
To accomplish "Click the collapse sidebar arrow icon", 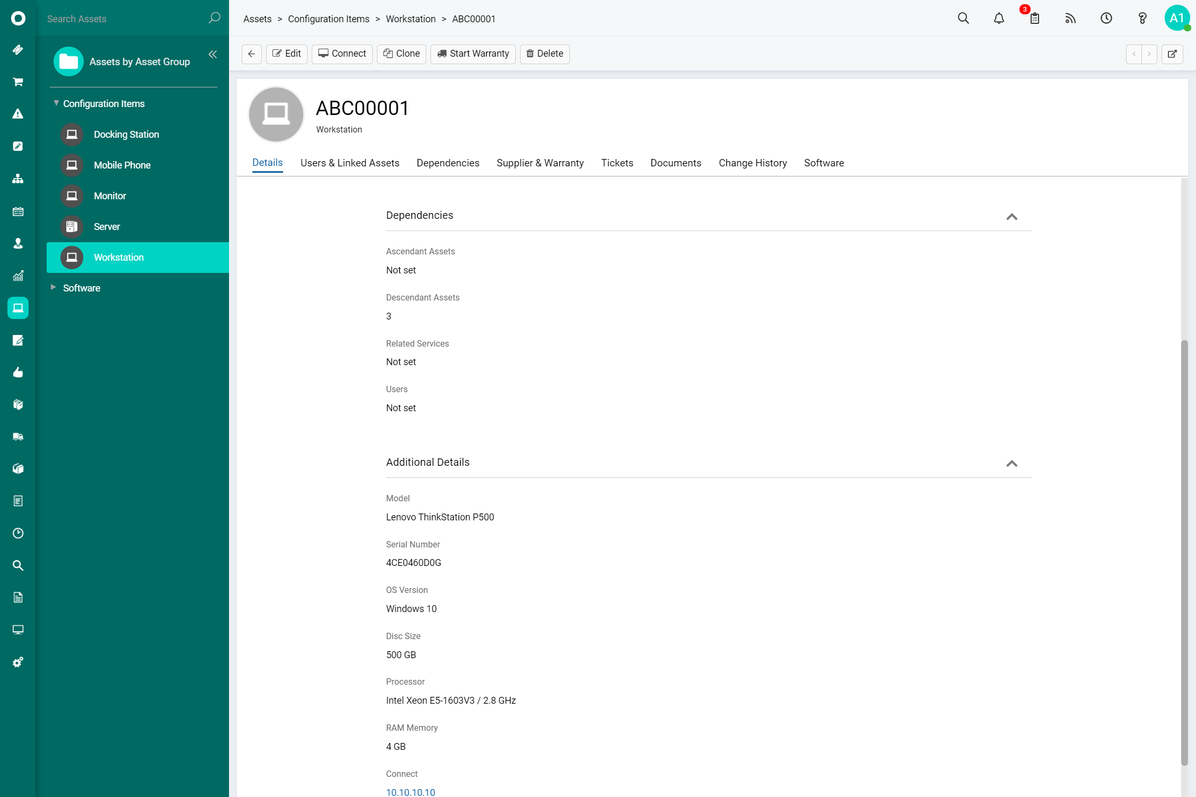I will pyautogui.click(x=213, y=54).
